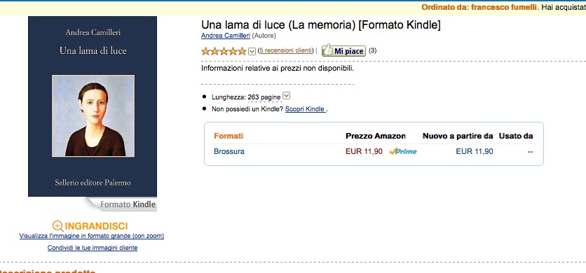Click the Mi piace button
Screen dimensions: 586x273
coord(343,50)
